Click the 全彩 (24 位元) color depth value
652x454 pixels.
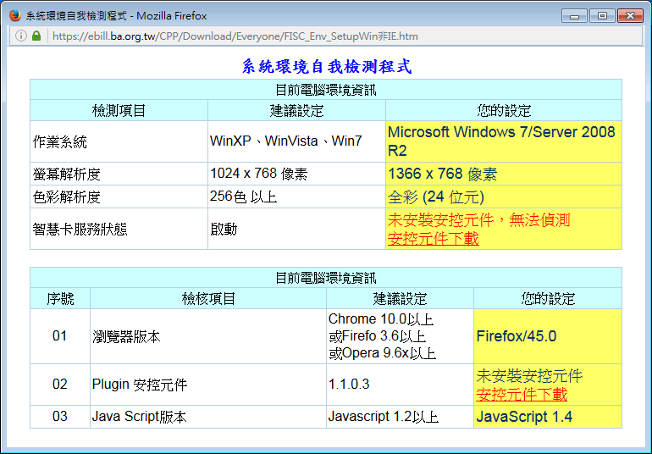click(435, 197)
